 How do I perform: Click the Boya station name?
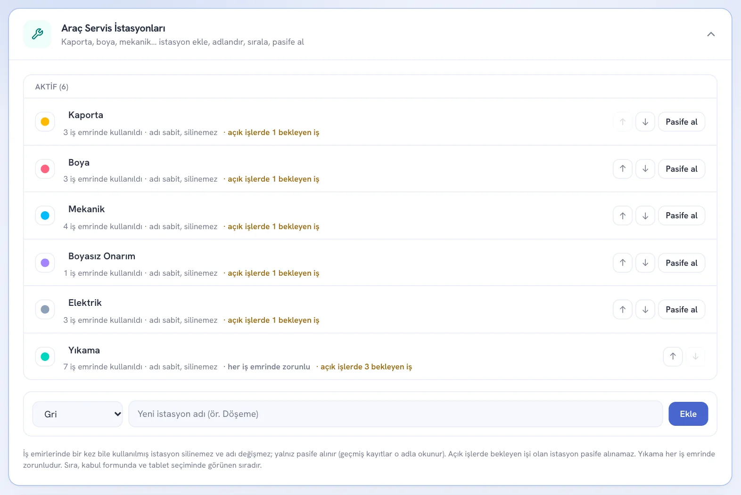tap(79, 163)
